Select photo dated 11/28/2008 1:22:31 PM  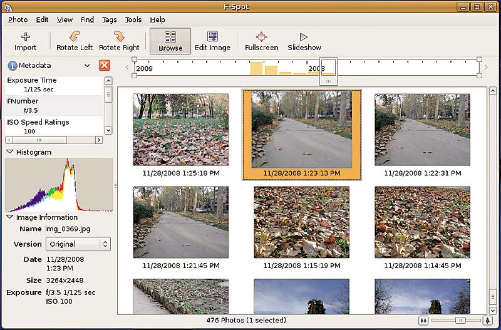coord(422,130)
